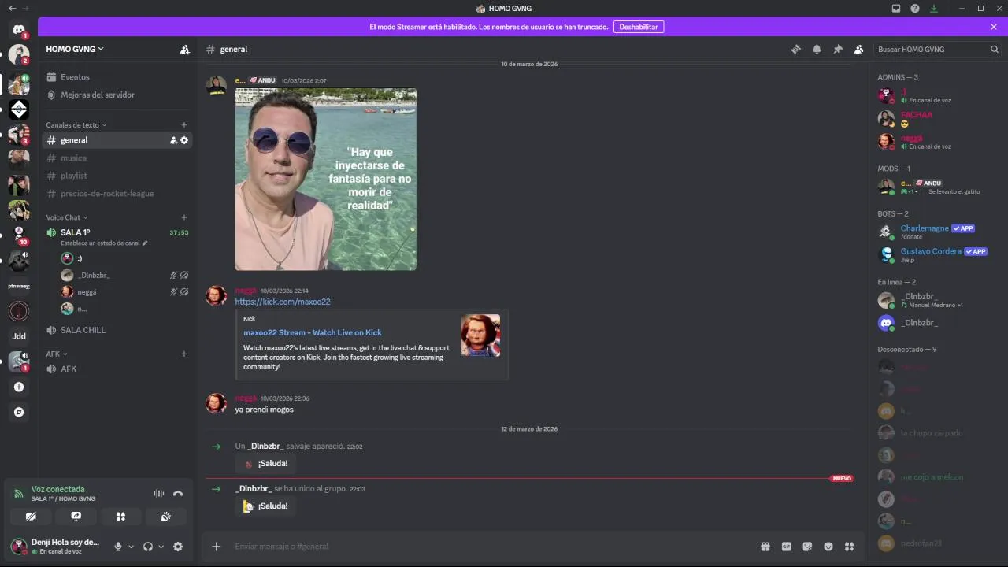Open the Jdd server in server list
Screen dimensions: 1008x567
pyautogui.click(x=19, y=336)
